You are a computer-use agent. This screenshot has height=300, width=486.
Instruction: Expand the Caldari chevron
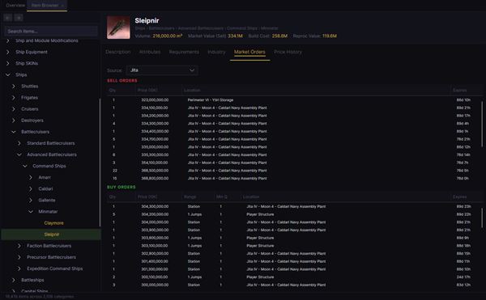click(x=31, y=189)
